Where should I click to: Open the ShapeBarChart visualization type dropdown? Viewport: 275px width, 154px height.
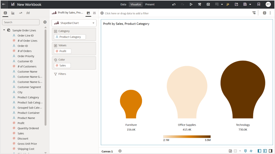point(74,23)
